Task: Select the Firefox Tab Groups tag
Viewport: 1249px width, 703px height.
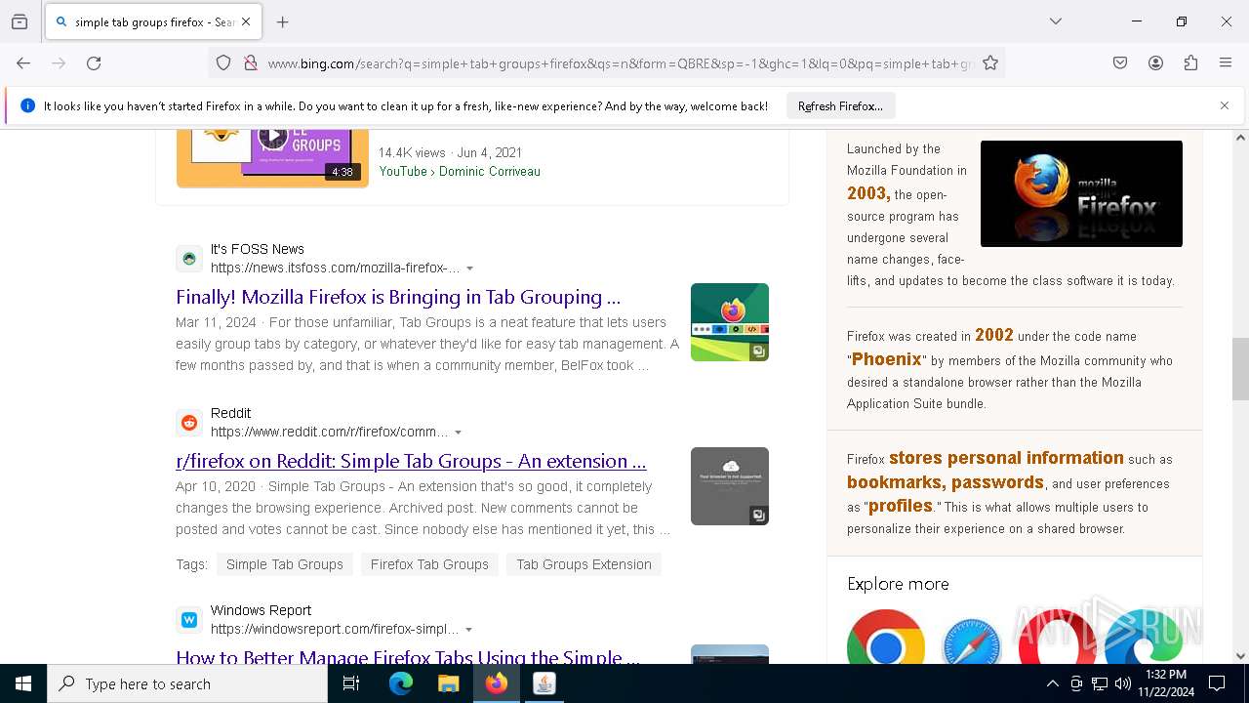Action: tap(429, 564)
